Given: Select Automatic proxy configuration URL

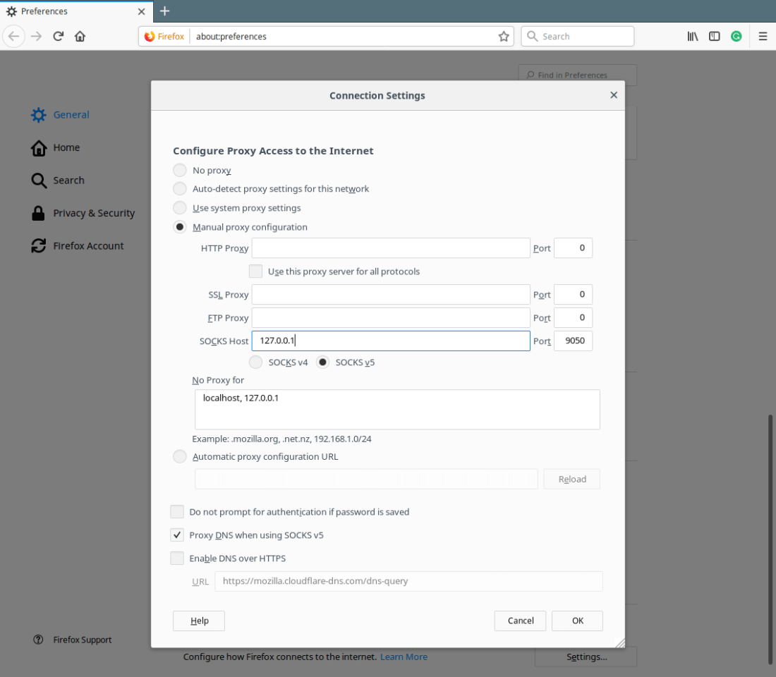Looking at the screenshot, I should click(x=180, y=456).
